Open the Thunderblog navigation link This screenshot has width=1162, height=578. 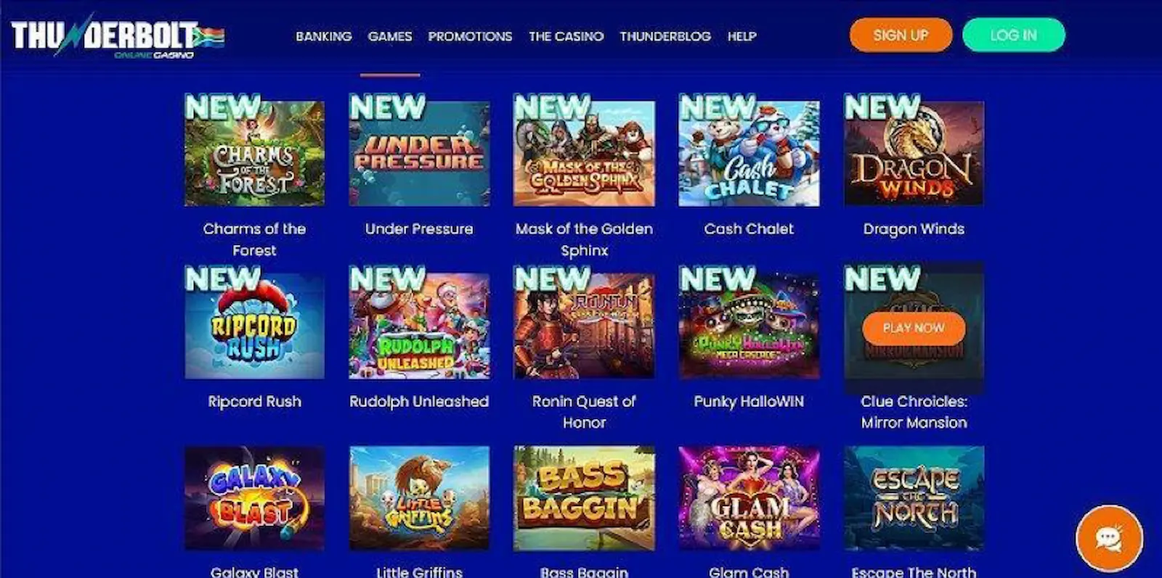(665, 36)
